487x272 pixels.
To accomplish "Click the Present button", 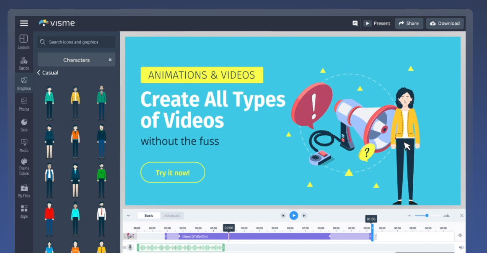I will point(377,23).
